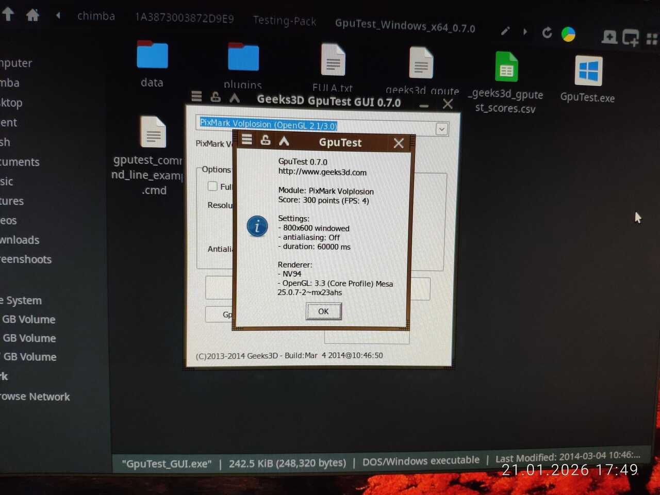This screenshot has width=660, height=495.
Task: Click "Score: 300 points (FPS: 4)" line
Action: 323,200
